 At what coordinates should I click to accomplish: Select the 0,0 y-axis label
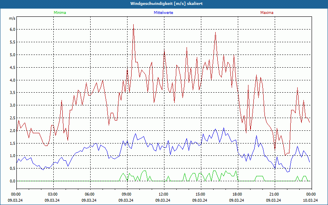click(12, 181)
